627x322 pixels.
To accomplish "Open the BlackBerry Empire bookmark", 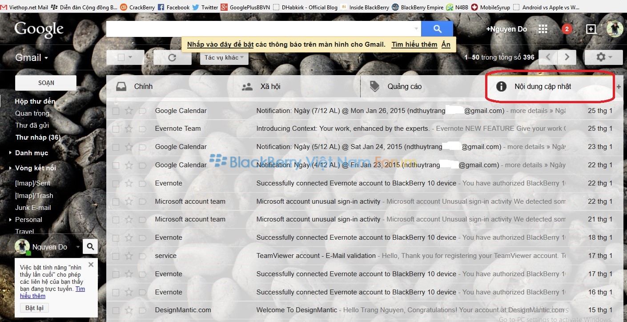I will [418, 7].
